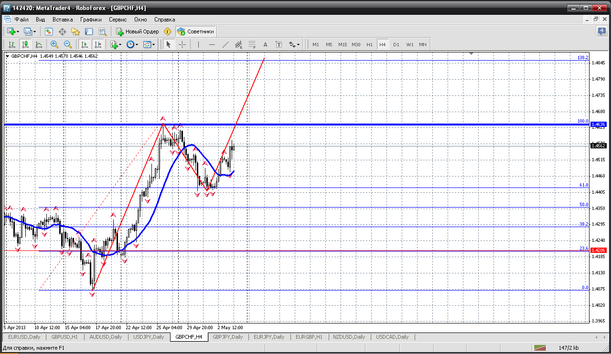Select the Fibonacci retracement tool

point(252,44)
